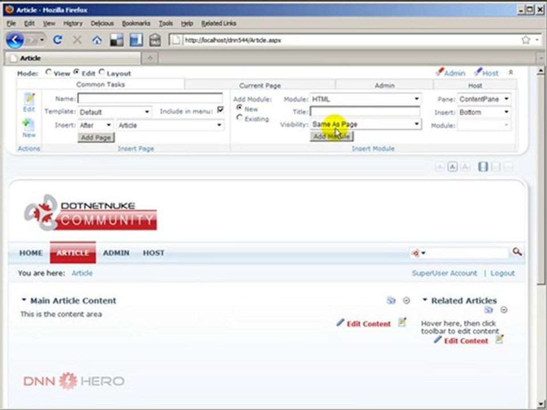This screenshot has height=410, width=547.
Task: Open ADMIN in site navigation
Action: pyautogui.click(x=116, y=253)
